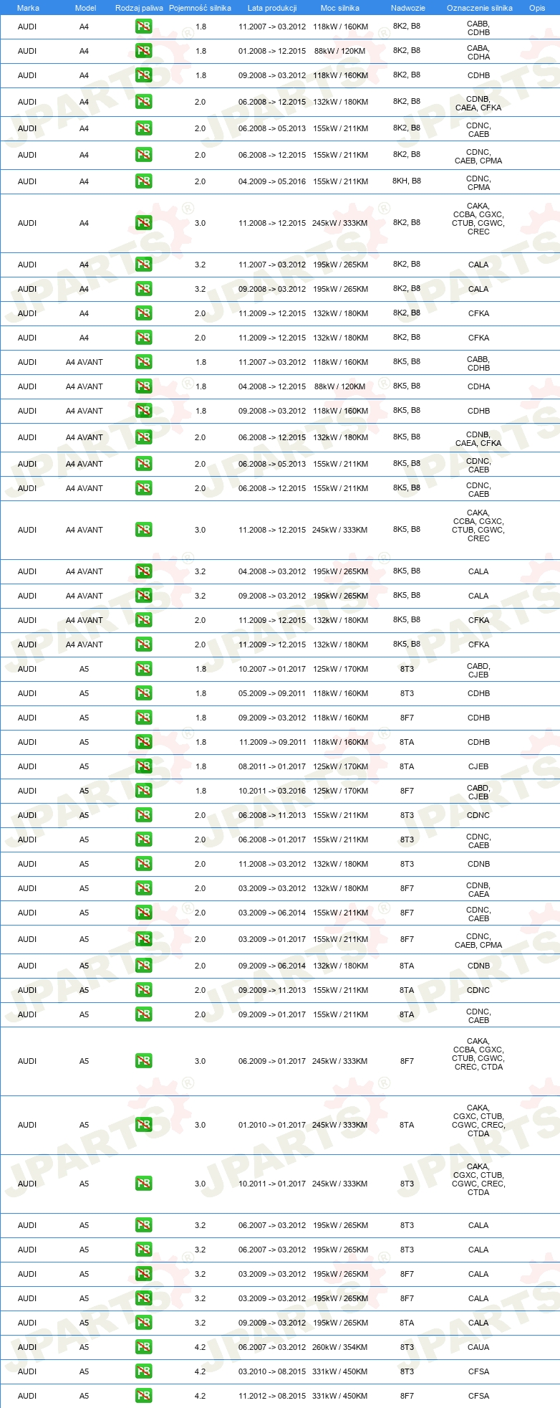Select engine code 'CAUA' cell

(x=478, y=1347)
